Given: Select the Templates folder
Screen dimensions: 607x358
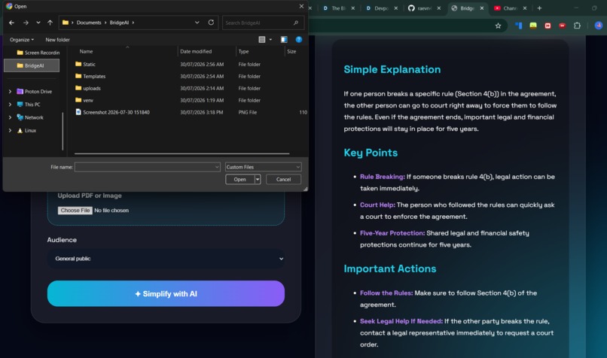Looking at the screenshot, I should [x=90, y=76].
